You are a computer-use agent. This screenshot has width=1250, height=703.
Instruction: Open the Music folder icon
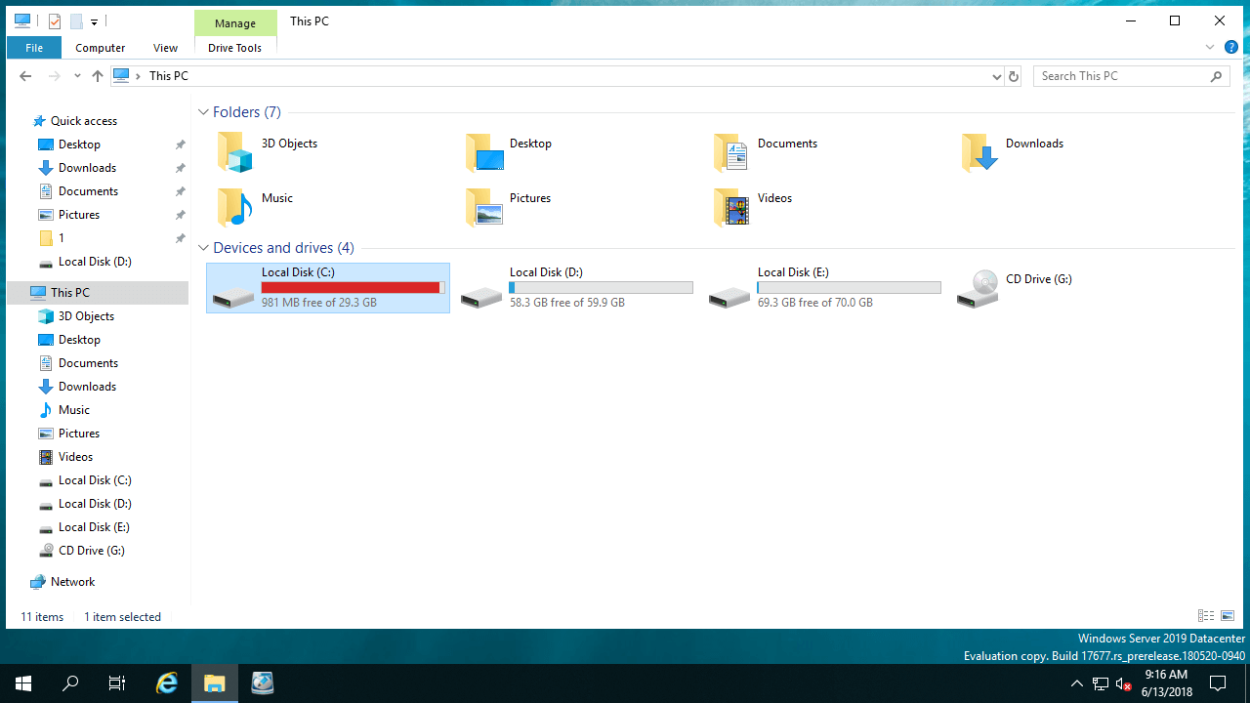point(234,207)
